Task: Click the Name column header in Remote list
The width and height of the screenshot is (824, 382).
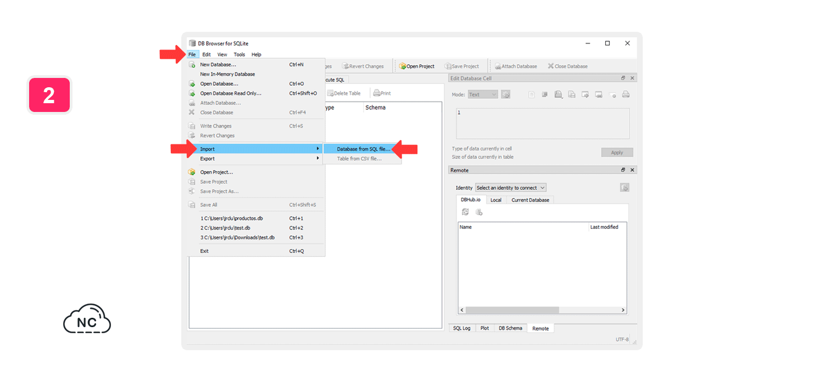Action: (523, 227)
